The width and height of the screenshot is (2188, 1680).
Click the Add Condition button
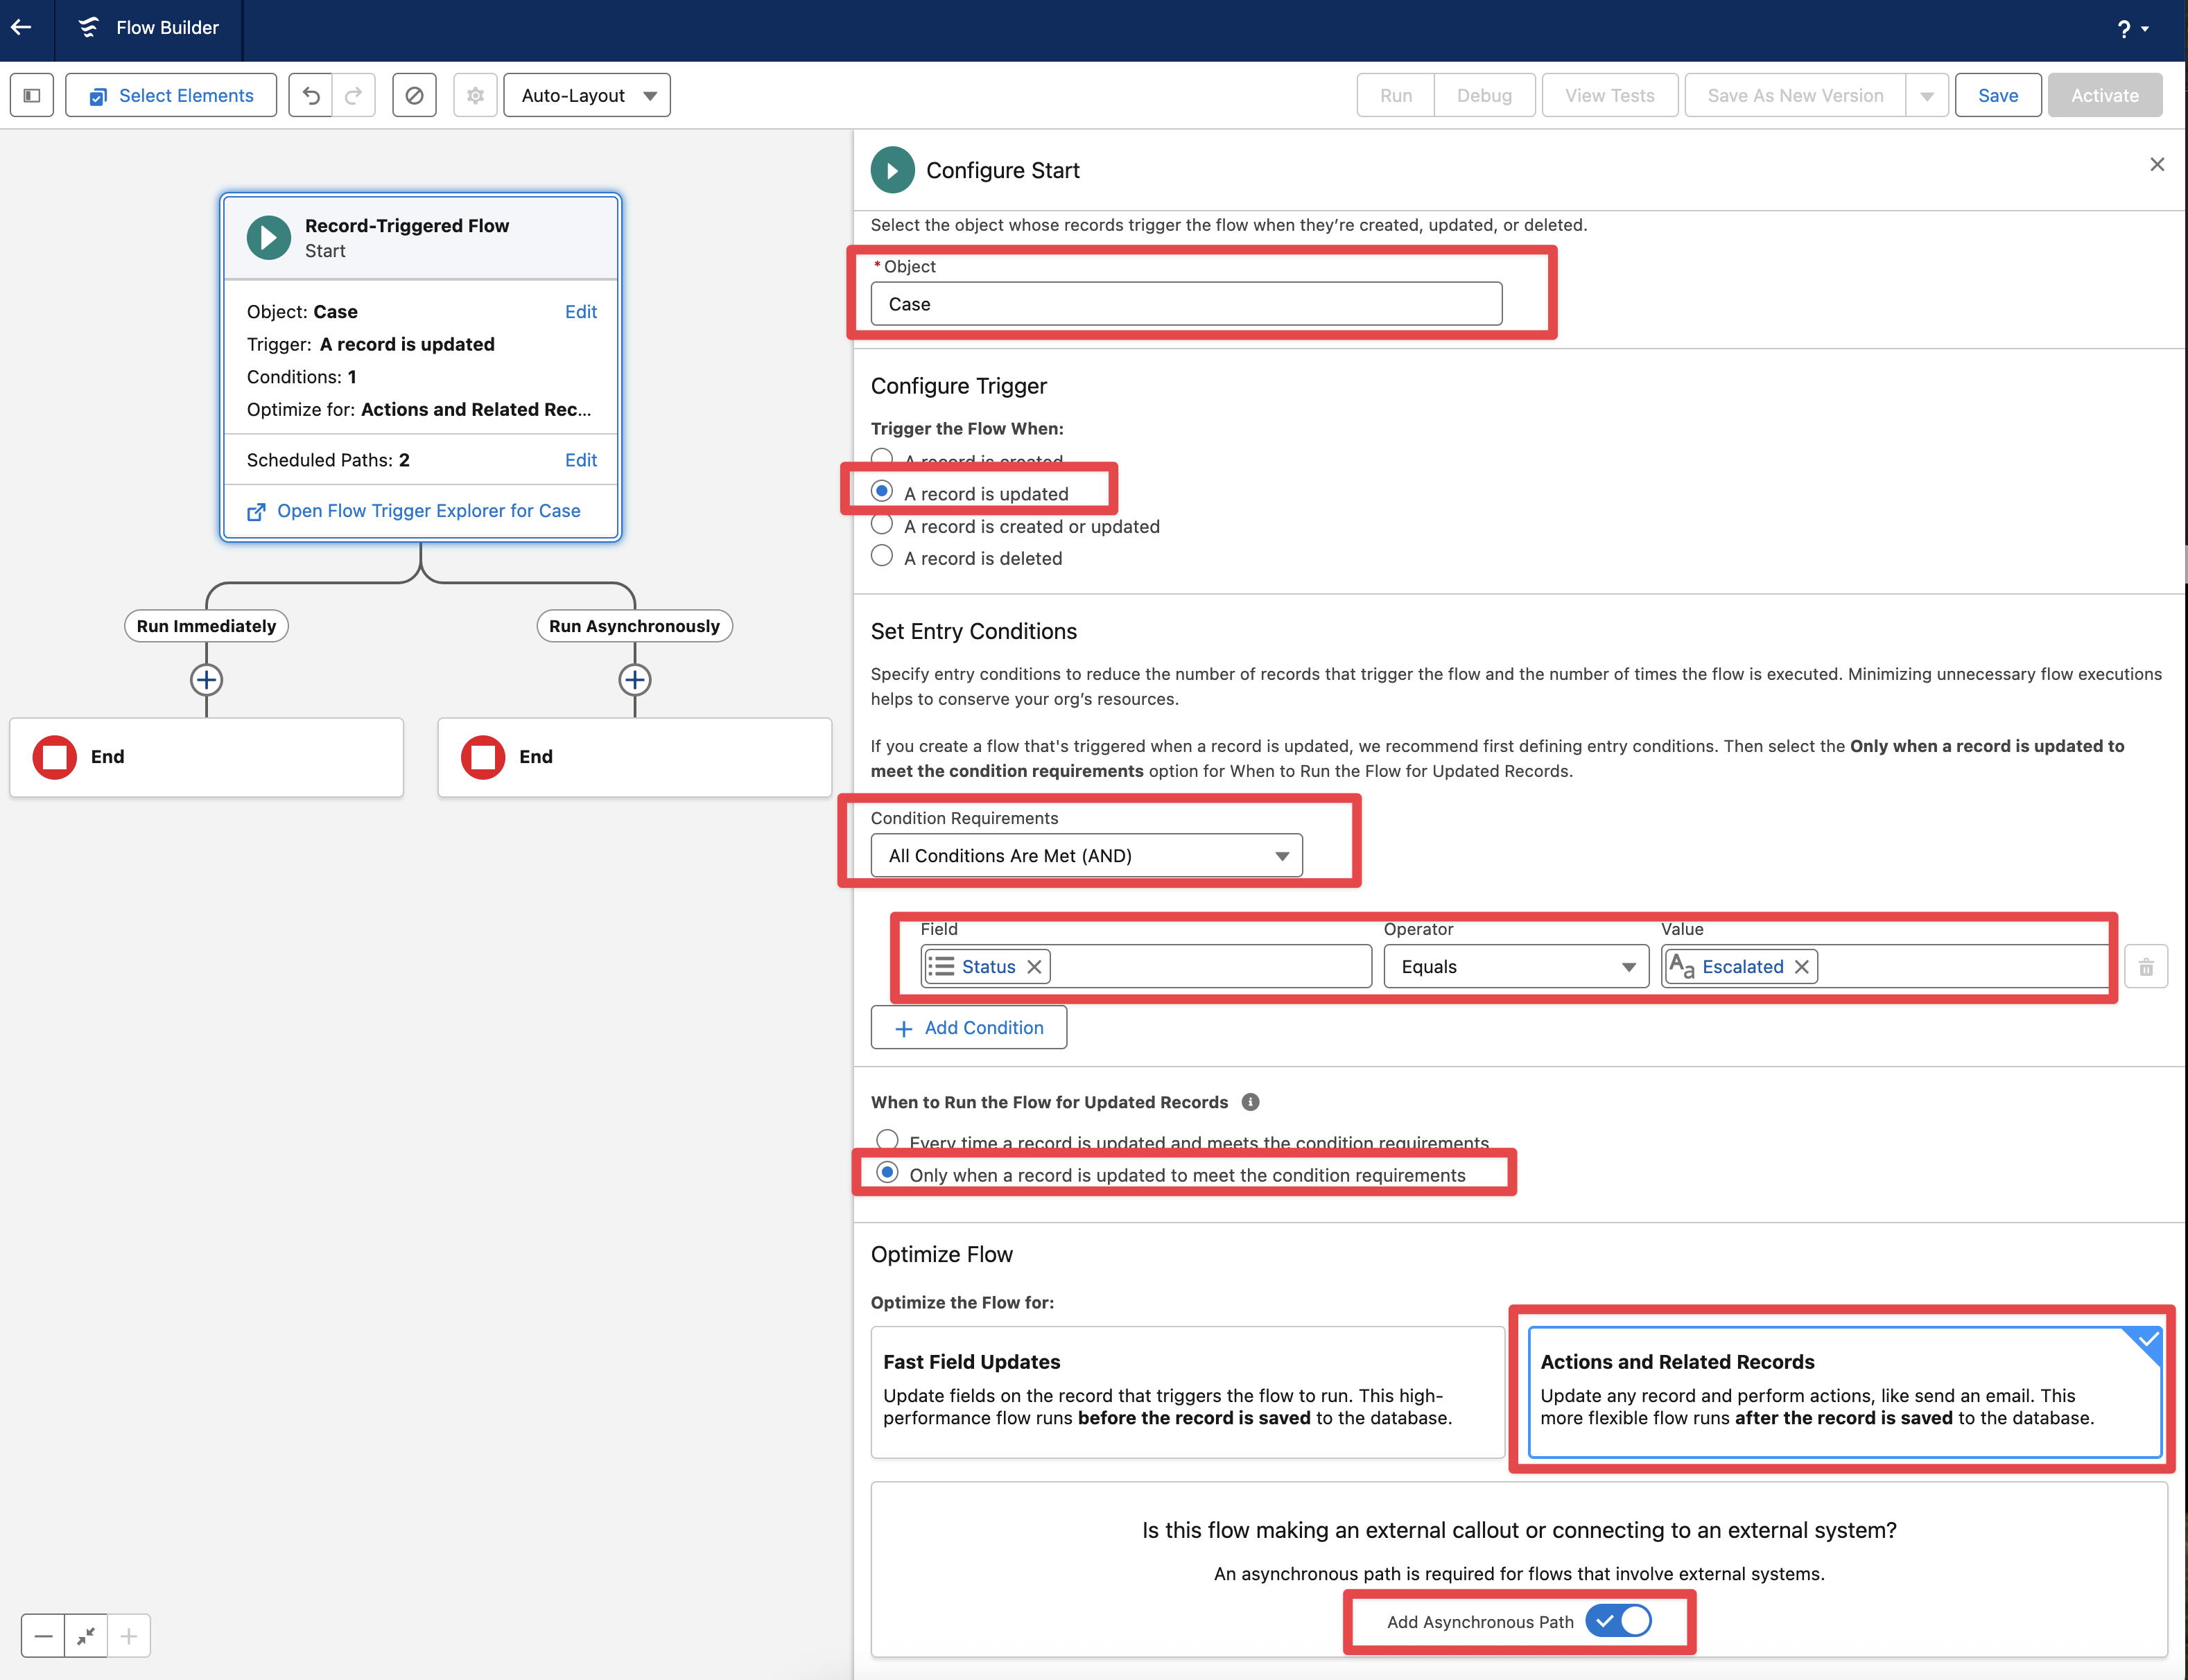pos(969,1028)
